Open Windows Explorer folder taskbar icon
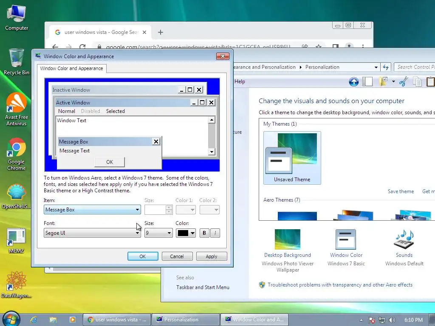The width and height of the screenshot is (435, 326). [x=53, y=320]
